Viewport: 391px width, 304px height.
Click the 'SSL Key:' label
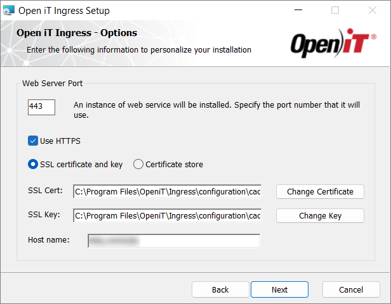coord(44,215)
